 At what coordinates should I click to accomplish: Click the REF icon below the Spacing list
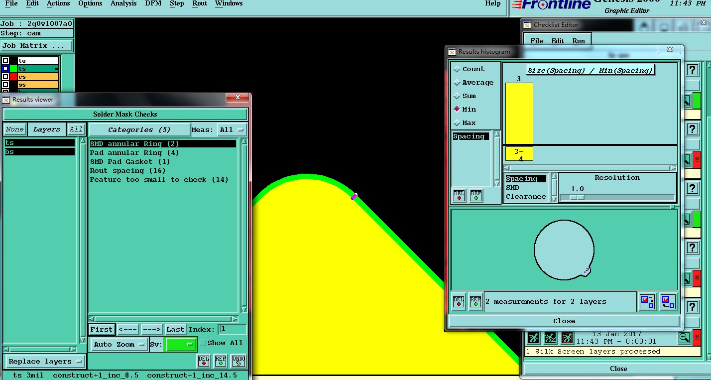(476, 196)
